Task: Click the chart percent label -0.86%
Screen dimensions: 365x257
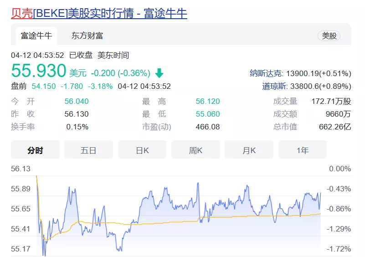Action: pyautogui.click(x=339, y=209)
